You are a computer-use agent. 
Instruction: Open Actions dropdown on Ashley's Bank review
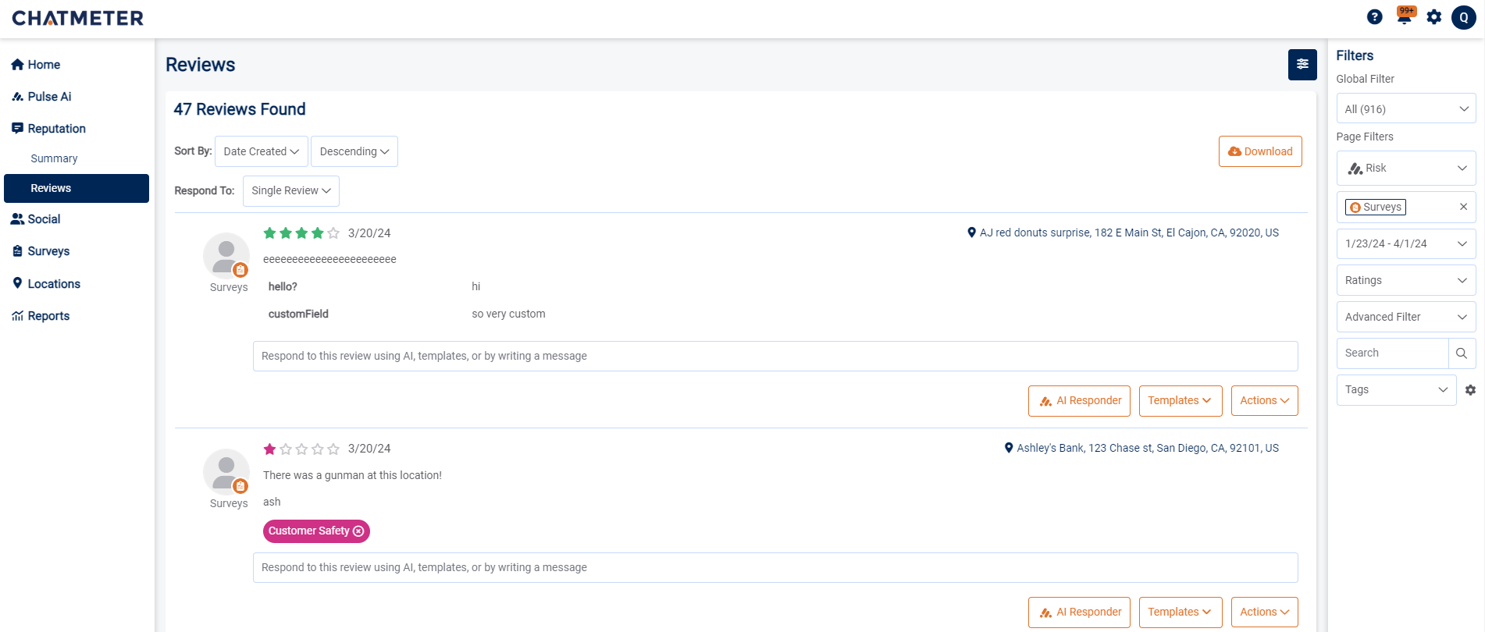[1265, 612]
